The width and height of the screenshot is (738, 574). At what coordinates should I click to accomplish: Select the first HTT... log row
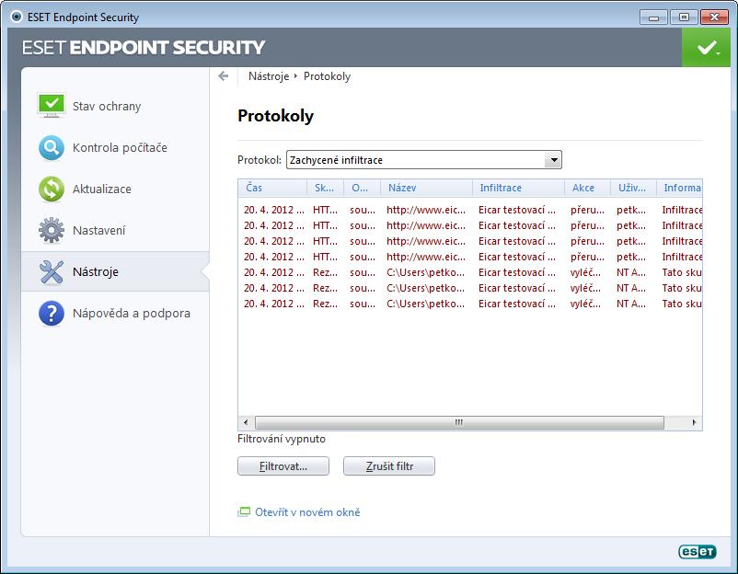(470, 210)
